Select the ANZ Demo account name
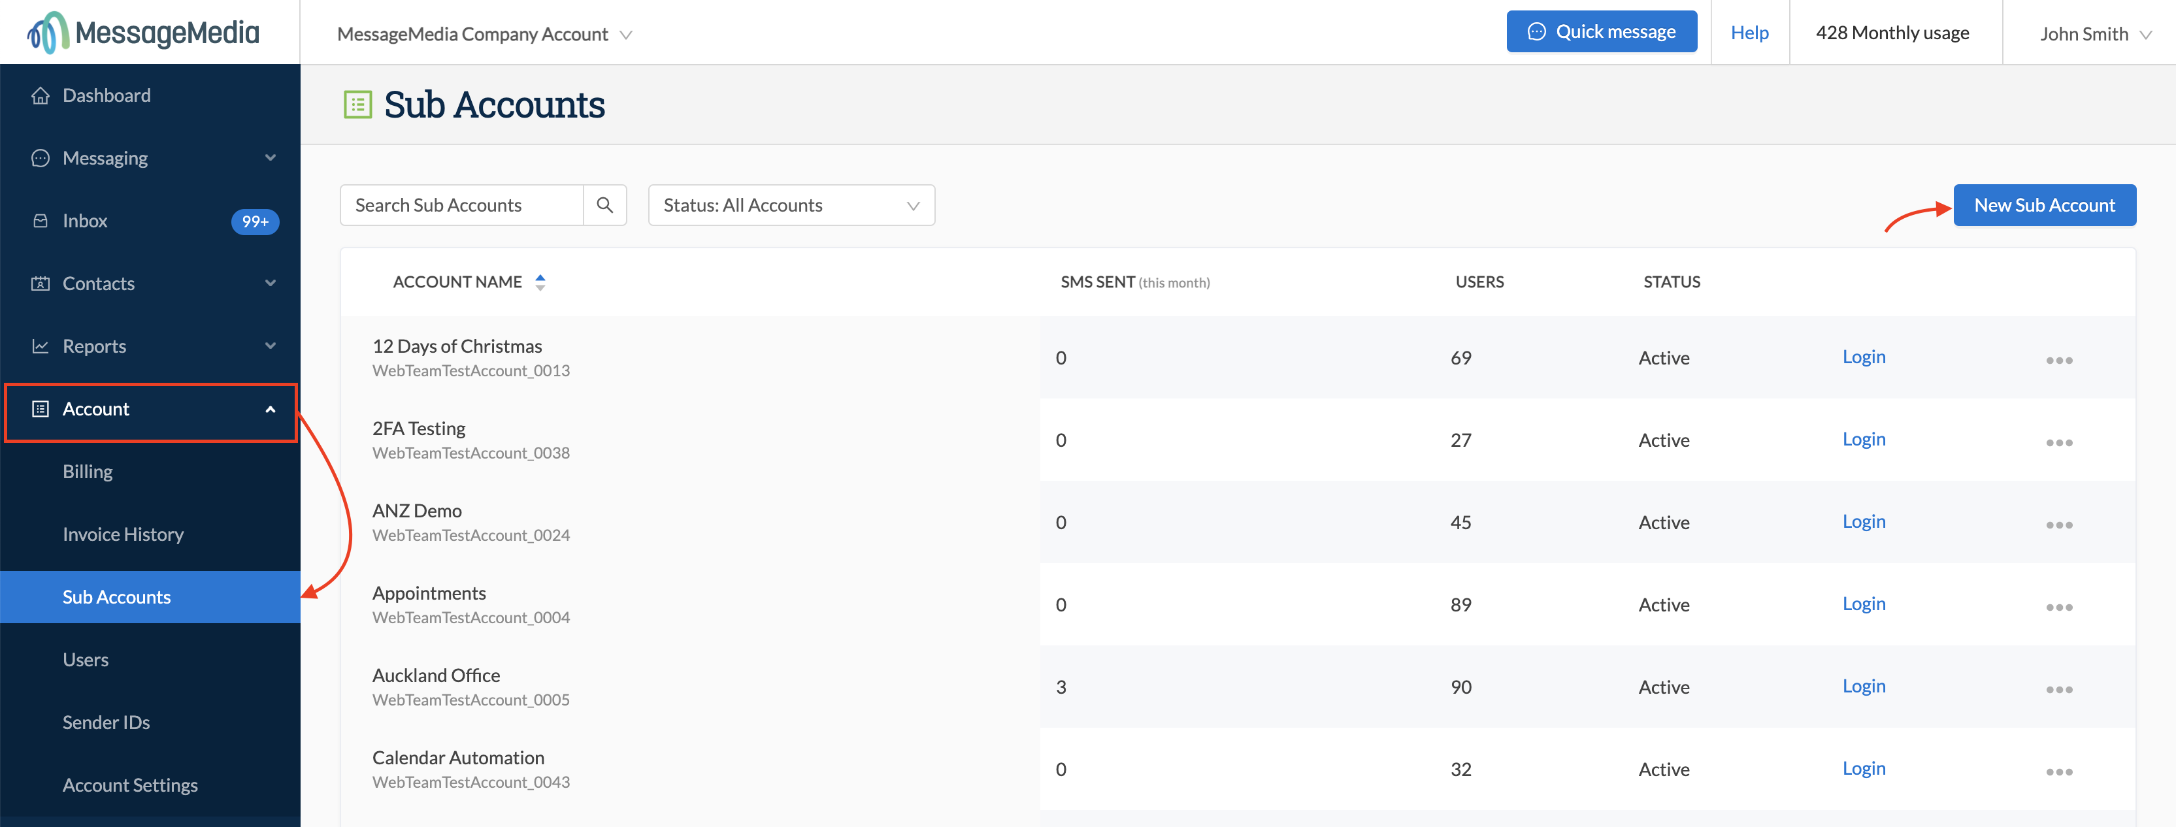 tap(416, 511)
